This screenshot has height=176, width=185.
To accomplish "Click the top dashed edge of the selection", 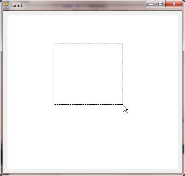I will tap(89, 43).
